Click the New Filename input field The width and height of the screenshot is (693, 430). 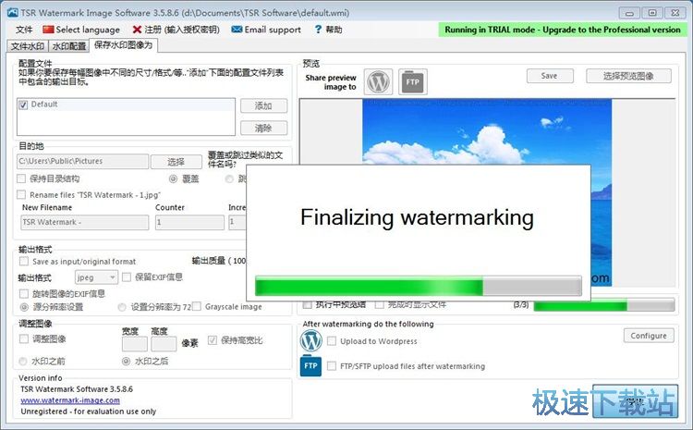[85, 222]
